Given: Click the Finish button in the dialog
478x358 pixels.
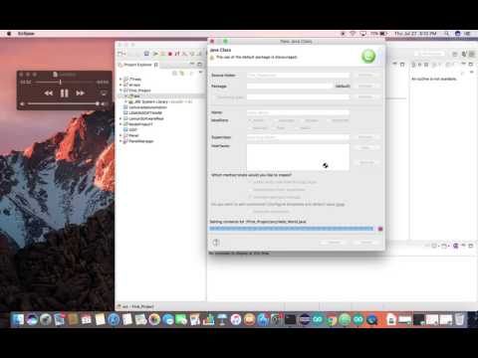Looking at the screenshot, I should click(x=366, y=243).
